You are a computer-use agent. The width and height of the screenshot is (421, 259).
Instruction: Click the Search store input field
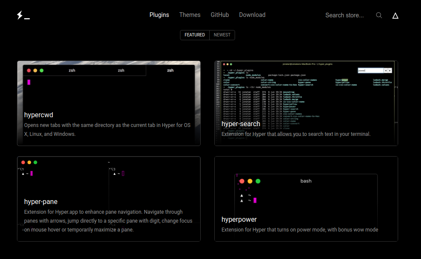pos(344,15)
